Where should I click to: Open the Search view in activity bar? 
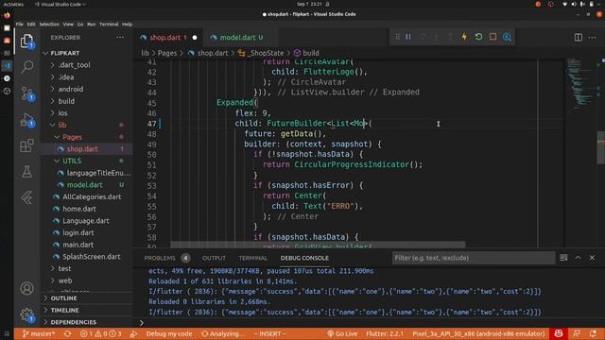pyautogui.click(x=26, y=67)
